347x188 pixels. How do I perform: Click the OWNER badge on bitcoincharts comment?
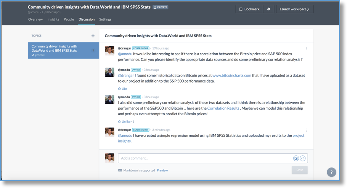point(136,70)
